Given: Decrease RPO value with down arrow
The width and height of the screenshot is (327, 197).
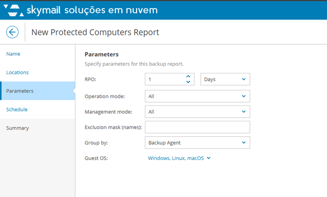Looking at the screenshot, I should pos(188,82).
